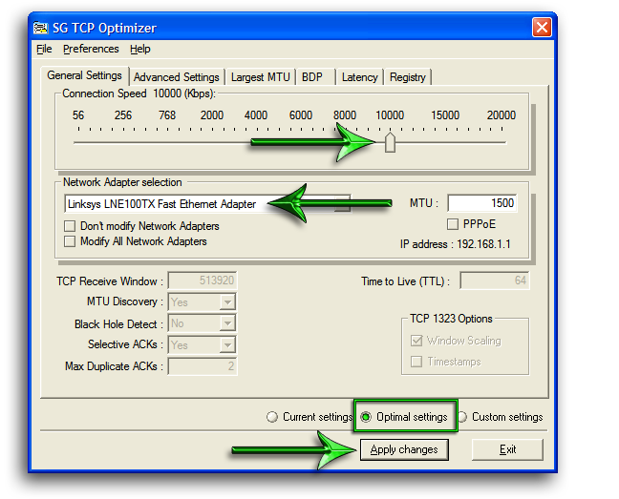Click the TCP 1323 Options group label
This screenshot has height=499, width=619.
coord(451,319)
